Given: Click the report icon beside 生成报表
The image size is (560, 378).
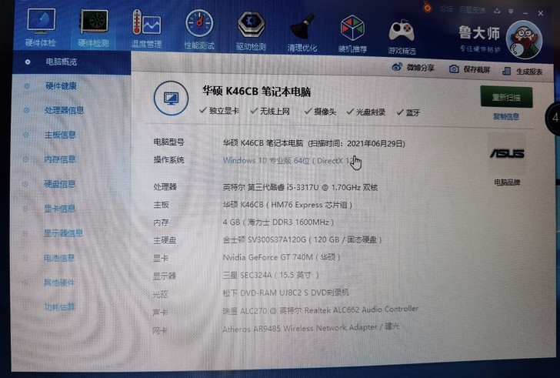Looking at the screenshot, I should (506, 71).
